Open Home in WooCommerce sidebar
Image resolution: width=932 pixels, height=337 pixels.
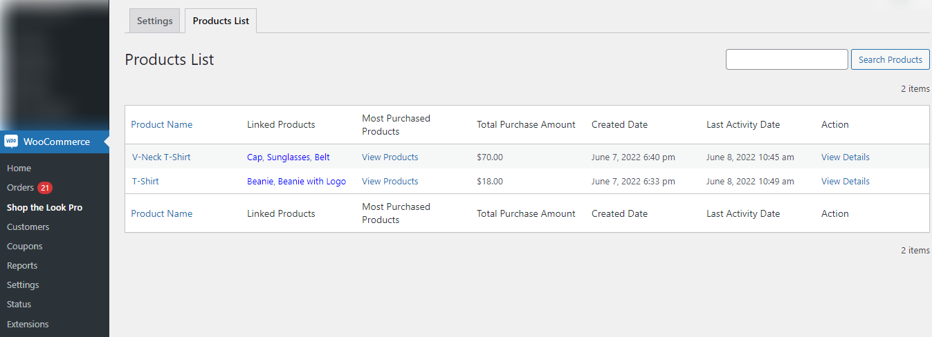pos(19,168)
